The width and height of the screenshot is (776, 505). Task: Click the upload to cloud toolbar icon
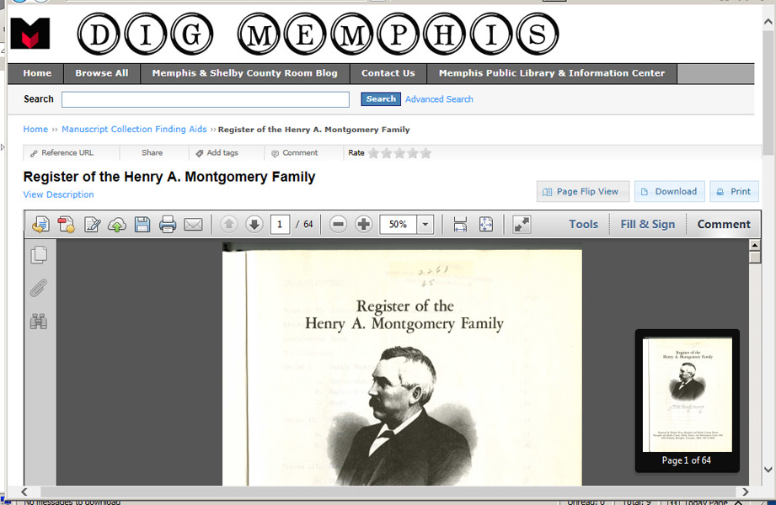click(x=117, y=225)
